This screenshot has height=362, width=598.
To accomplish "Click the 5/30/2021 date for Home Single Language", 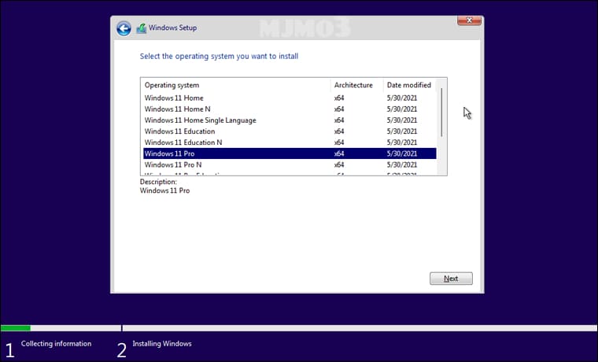I will [402, 120].
